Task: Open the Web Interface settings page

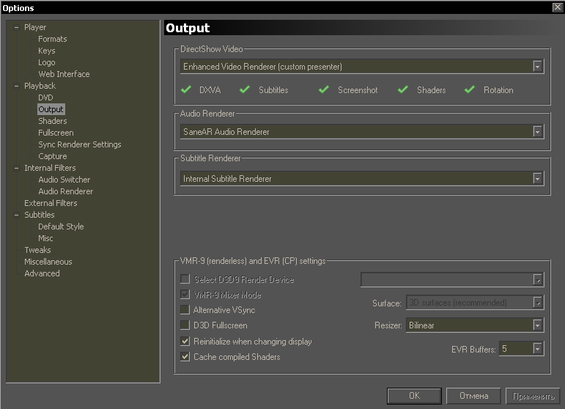Action: click(x=64, y=74)
